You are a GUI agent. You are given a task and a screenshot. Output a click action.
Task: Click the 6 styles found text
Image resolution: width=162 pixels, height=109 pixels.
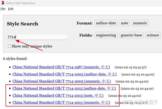click(x=15, y=58)
